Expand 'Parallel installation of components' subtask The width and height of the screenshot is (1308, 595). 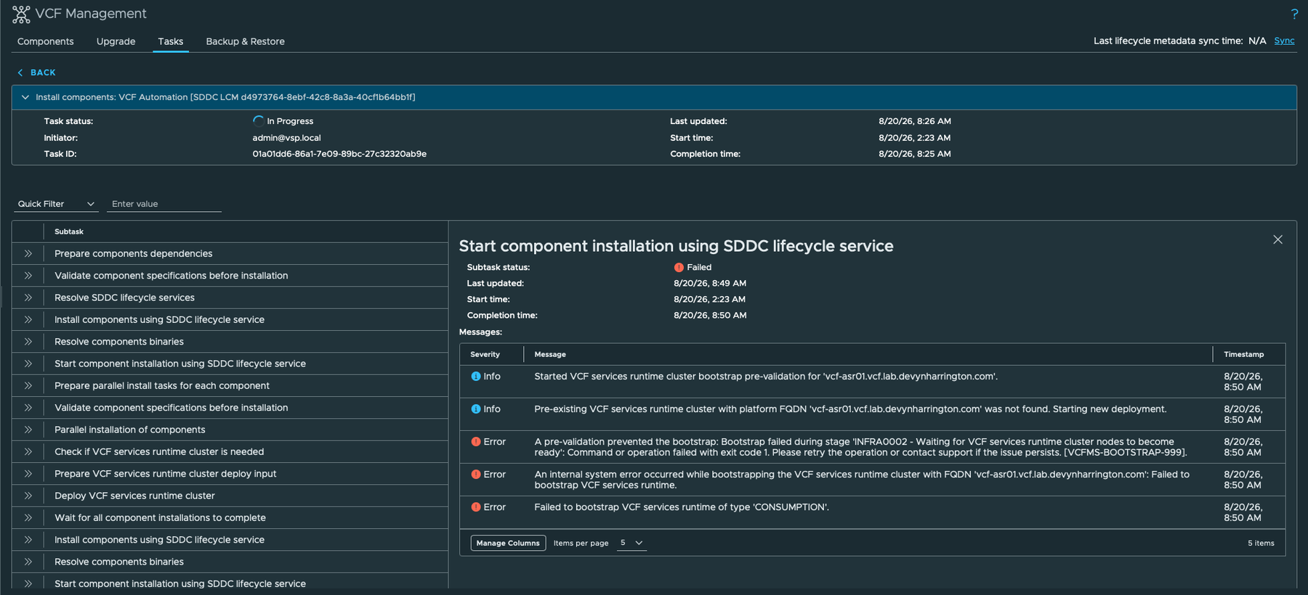pos(28,430)
